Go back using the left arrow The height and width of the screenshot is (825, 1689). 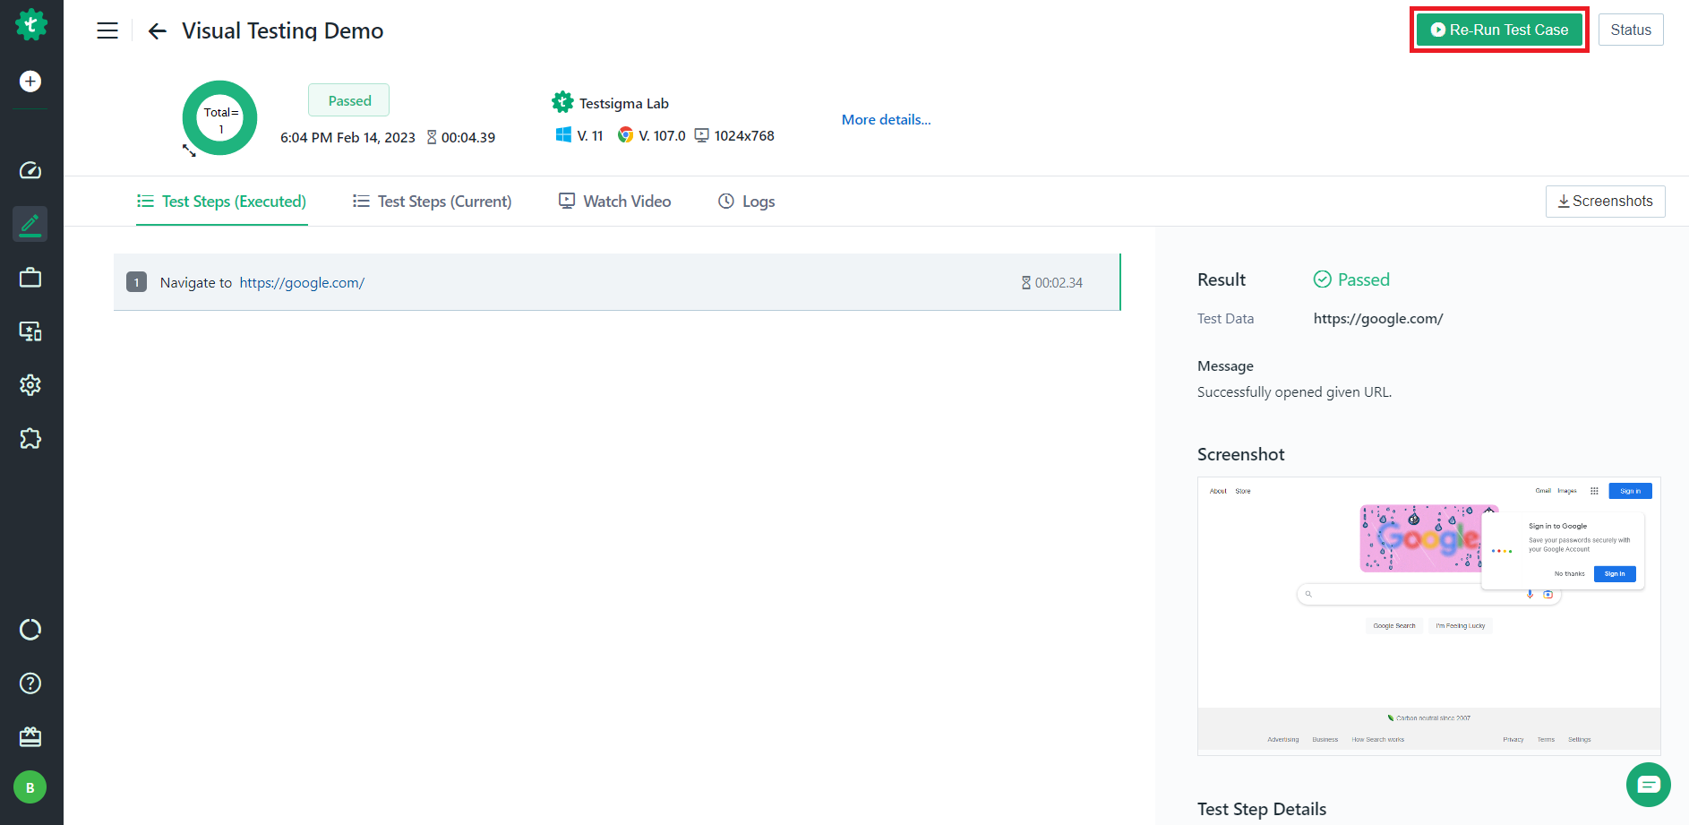tap(158, 31)
